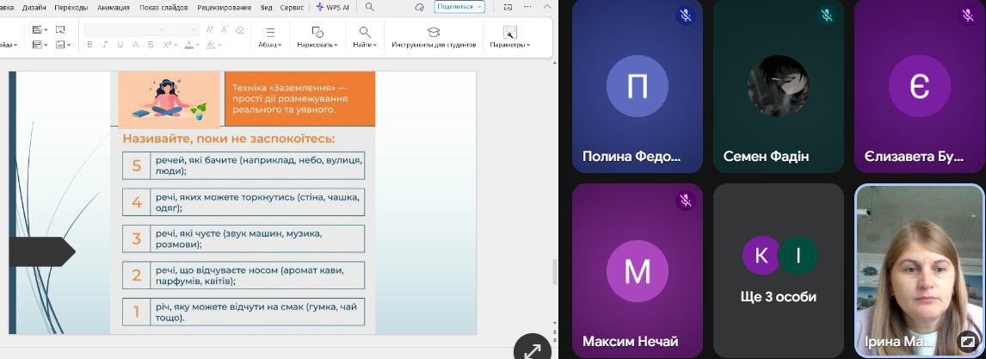Click the Ще 3 особи participants tile
986x359 pixels.
click(779, 270)
